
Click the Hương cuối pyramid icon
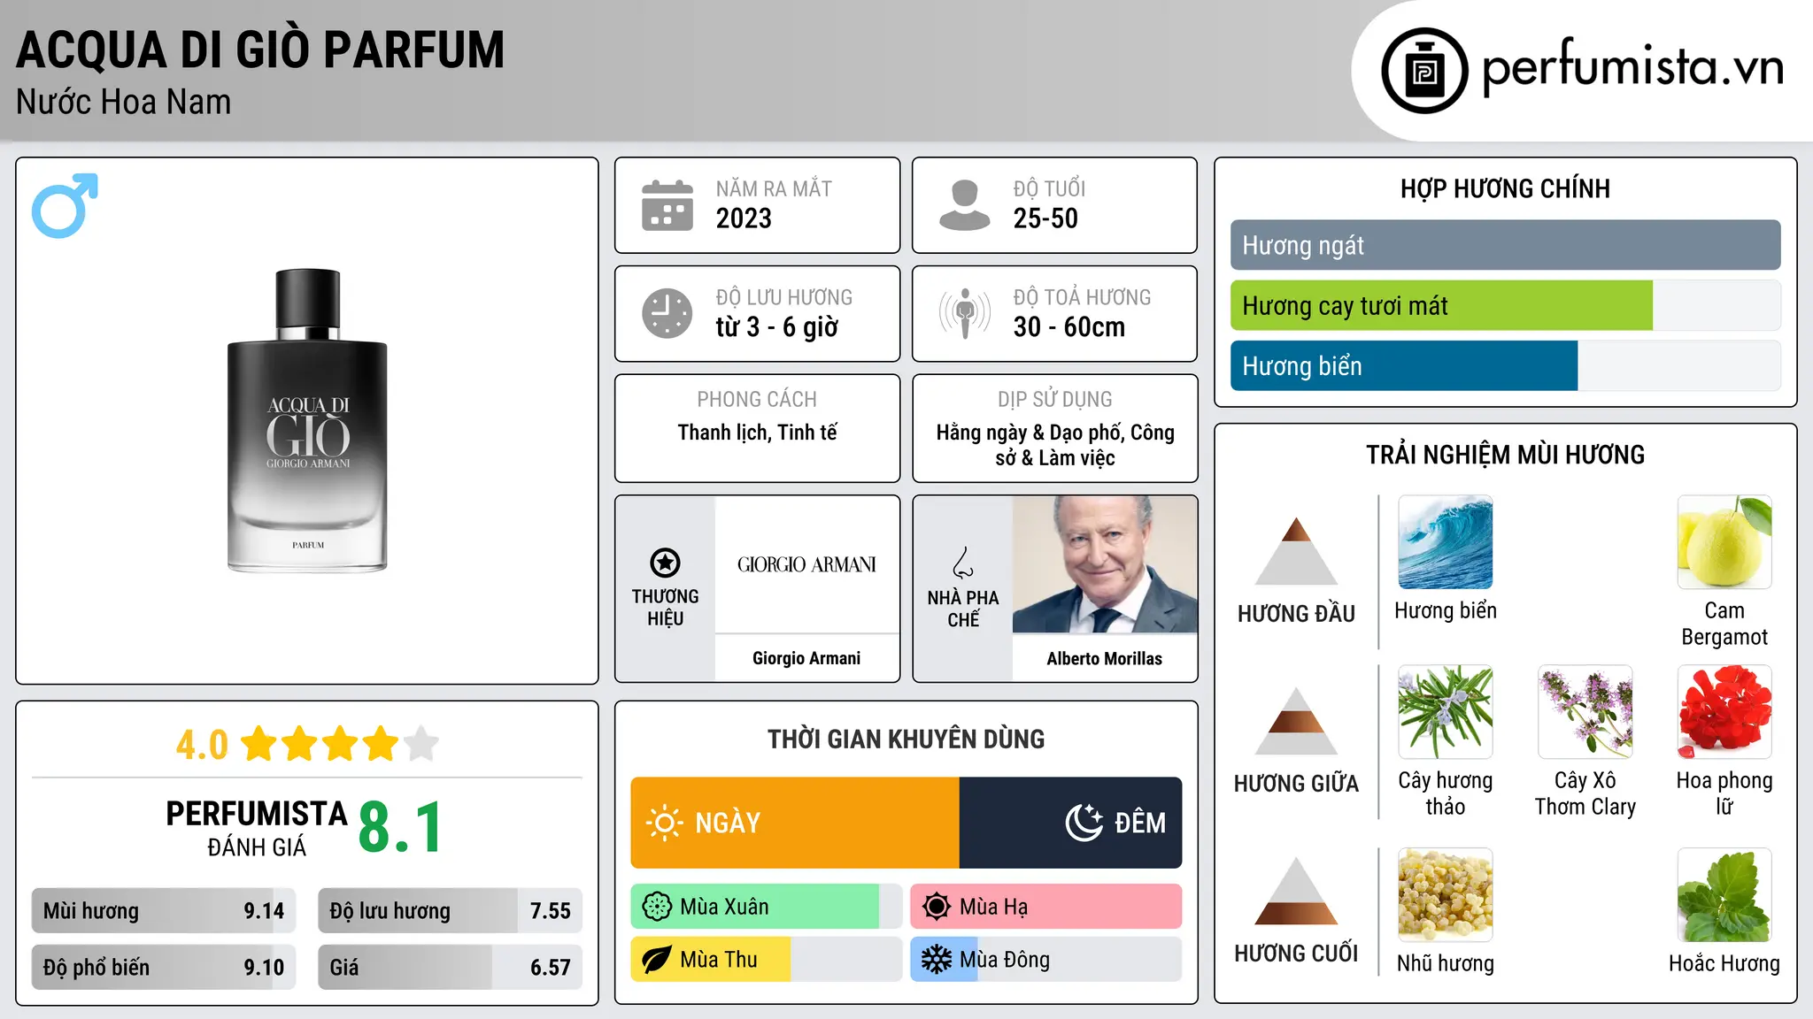[1296, 891]
